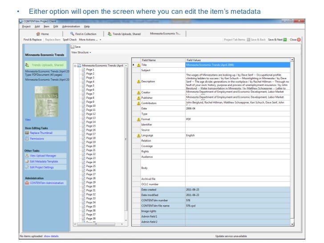
Task: Open the Help menu
Action: (x=87, y=26)
